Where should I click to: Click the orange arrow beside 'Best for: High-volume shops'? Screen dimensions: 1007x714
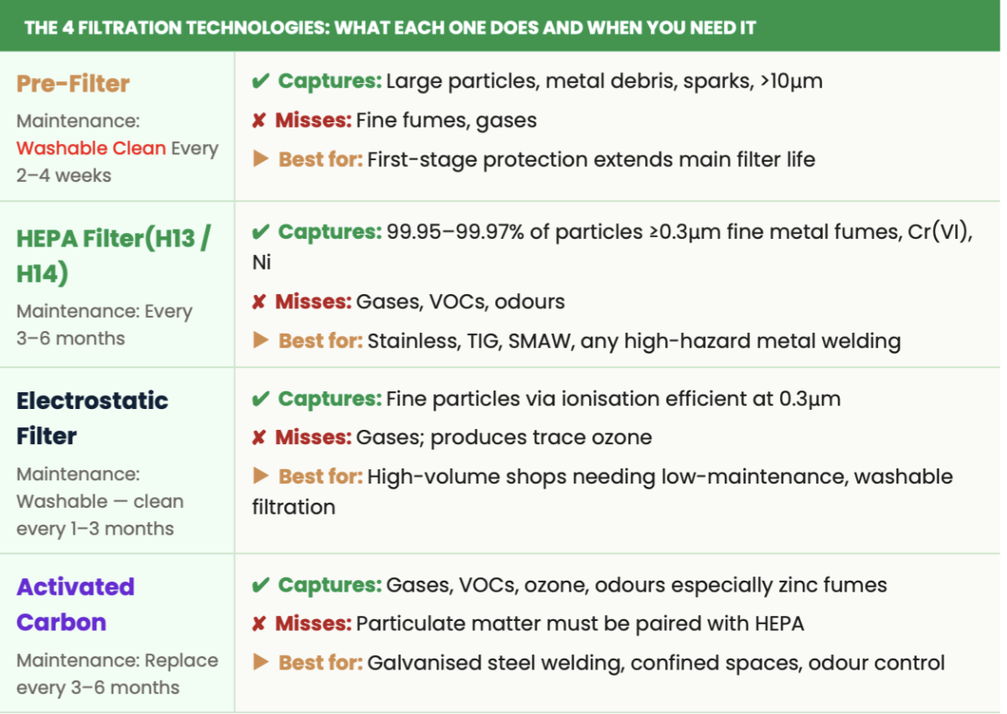click(261, 476)
